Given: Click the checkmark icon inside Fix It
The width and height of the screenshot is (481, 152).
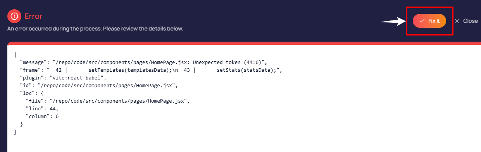Looking at the screenshot, I should tap(422, 21).
